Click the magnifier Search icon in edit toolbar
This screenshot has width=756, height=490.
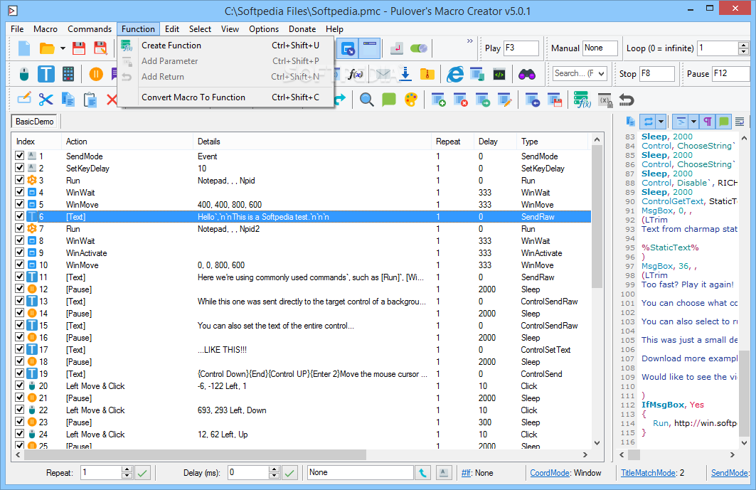tap(366, 100)
